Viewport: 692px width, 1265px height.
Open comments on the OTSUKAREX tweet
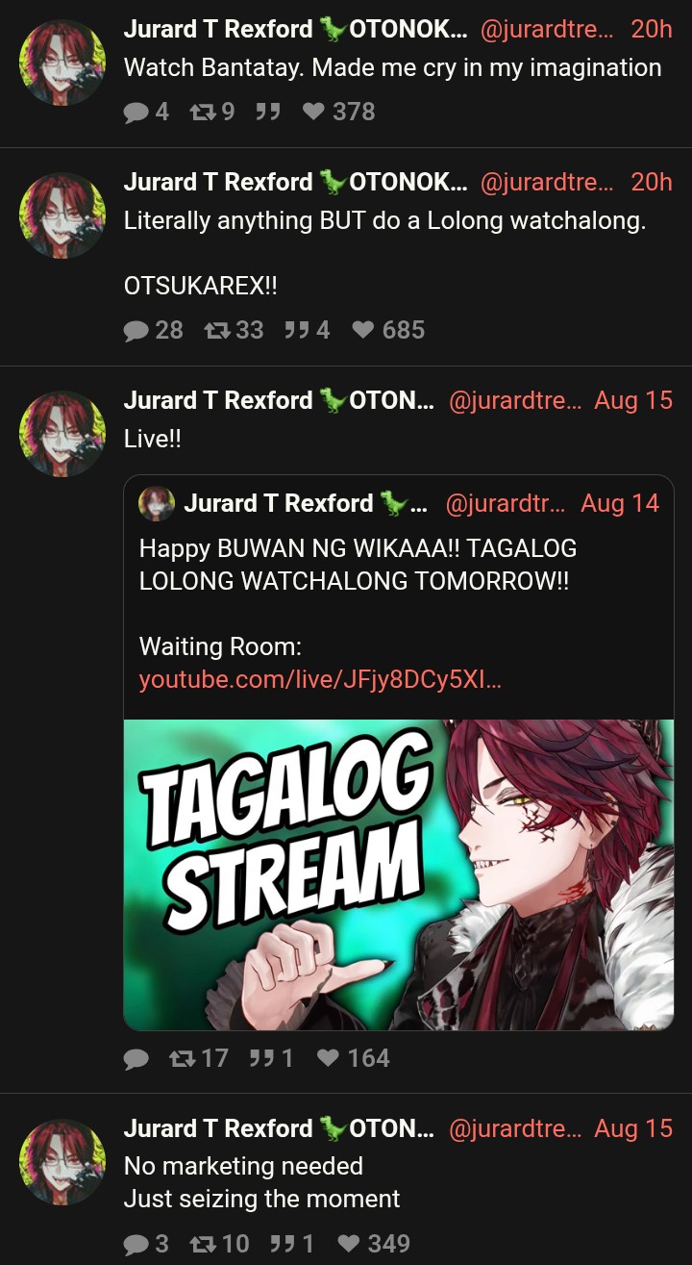tap(153, 331)
